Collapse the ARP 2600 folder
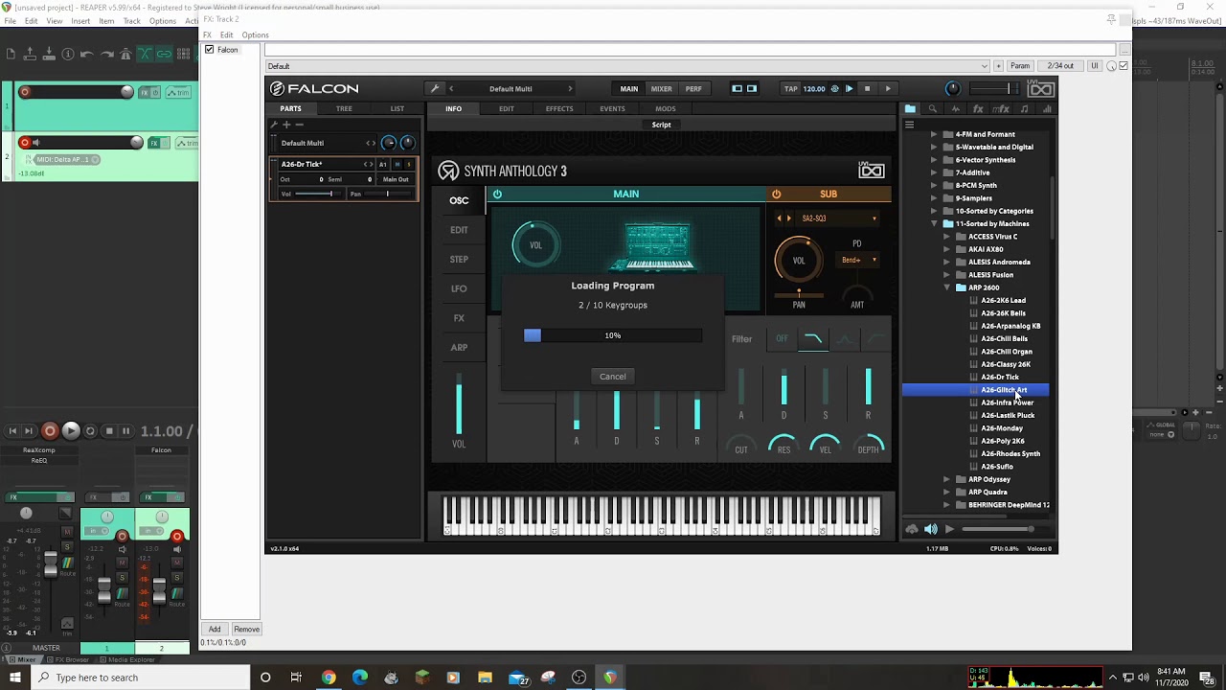 point(947,287)
